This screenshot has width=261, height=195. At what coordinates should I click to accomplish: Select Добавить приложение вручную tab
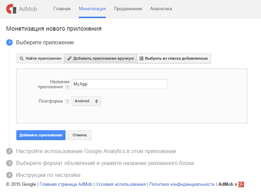101,58
